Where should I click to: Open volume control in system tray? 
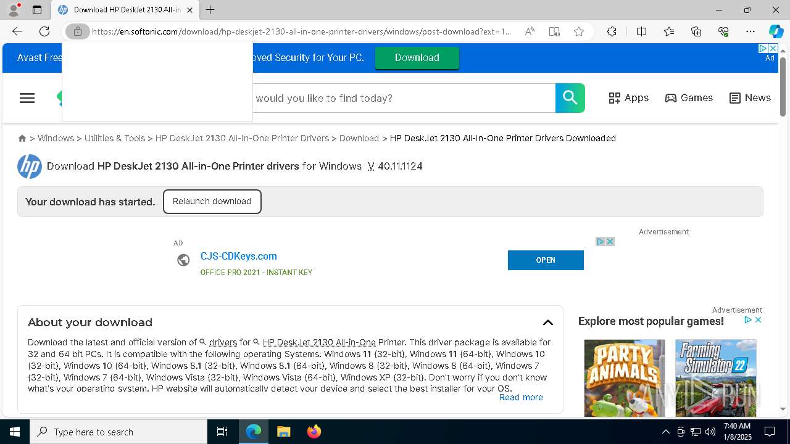710,432
